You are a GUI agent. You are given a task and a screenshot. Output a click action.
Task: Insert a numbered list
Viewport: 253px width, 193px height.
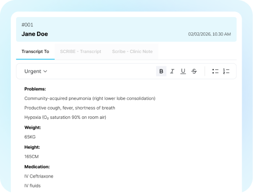(226, 71)
